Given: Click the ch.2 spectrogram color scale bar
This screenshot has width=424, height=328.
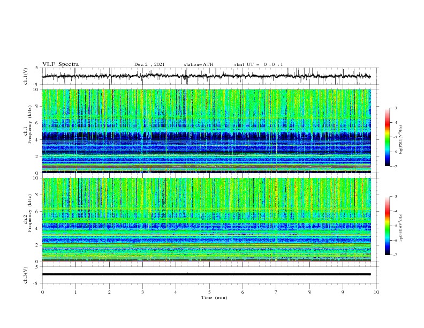Looking at the screenshot, I should click(388, 226).
